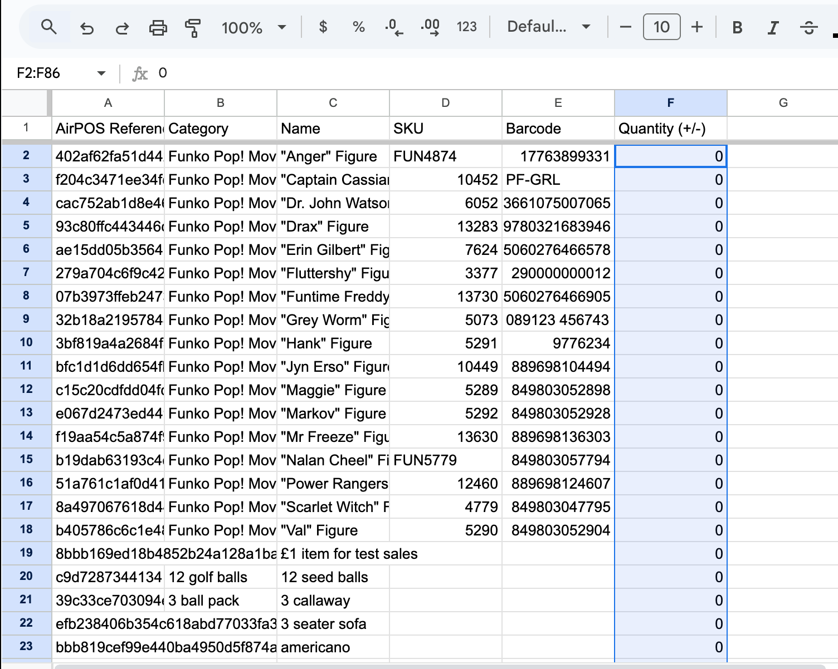Viewport: 838px width, 669px height.
Task: Format selection as currency
Action: (x=323, y=27)
